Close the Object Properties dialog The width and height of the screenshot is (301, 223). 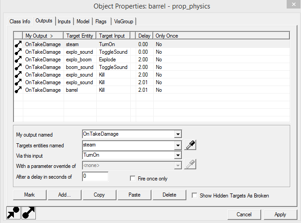(x=294, y=4)
